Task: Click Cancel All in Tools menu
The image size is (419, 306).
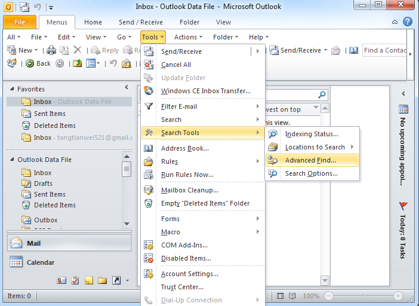Action: pyautogui.click(x=203, y=65)
